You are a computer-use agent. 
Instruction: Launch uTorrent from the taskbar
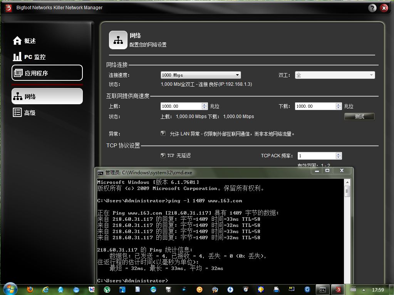[107, 290]
